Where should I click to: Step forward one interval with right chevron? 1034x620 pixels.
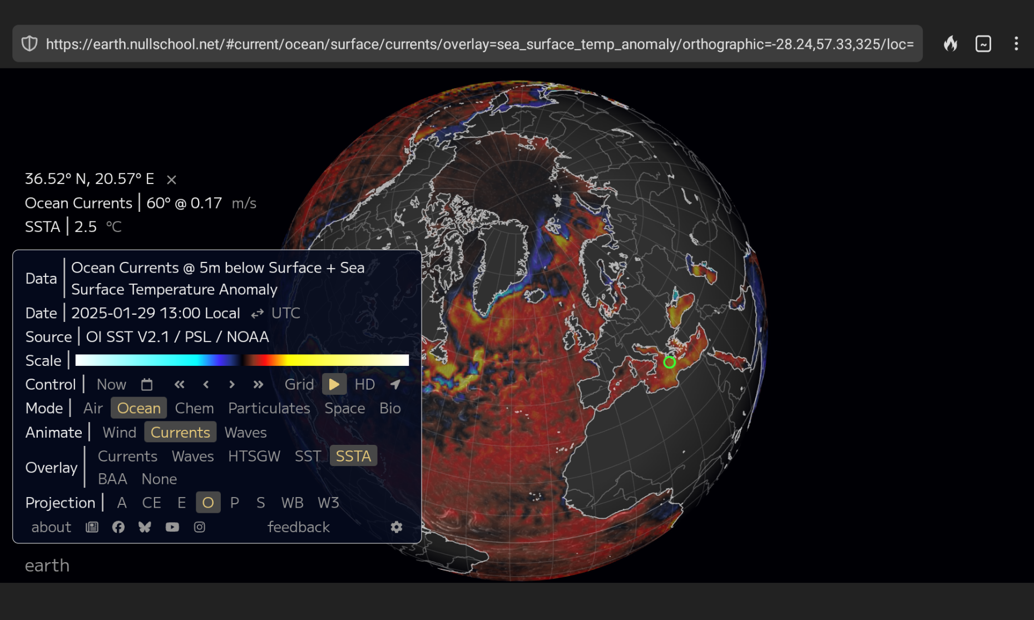pos(232,384)
